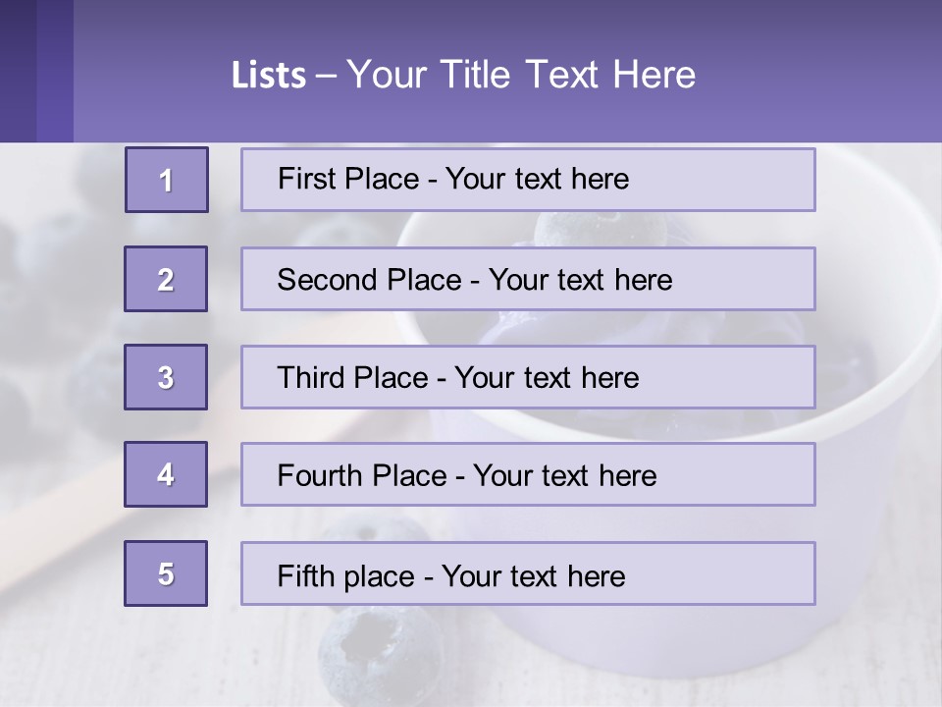
Task: Click the Third Place text box
Action: tap(528, 377)
